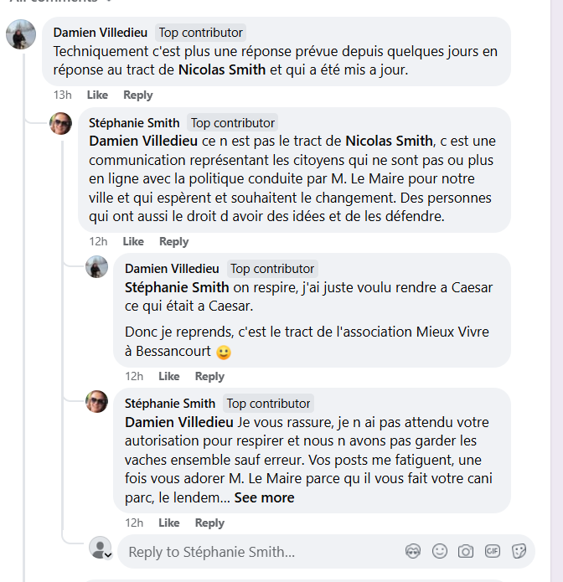Reply to Damien's Caesar comment
This screenshot has width=563, height=582.
[x=209, y=376]
